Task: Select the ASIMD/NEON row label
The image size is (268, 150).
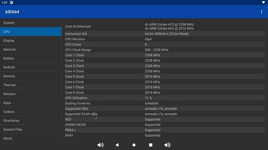Action: (x=75, y=125)
